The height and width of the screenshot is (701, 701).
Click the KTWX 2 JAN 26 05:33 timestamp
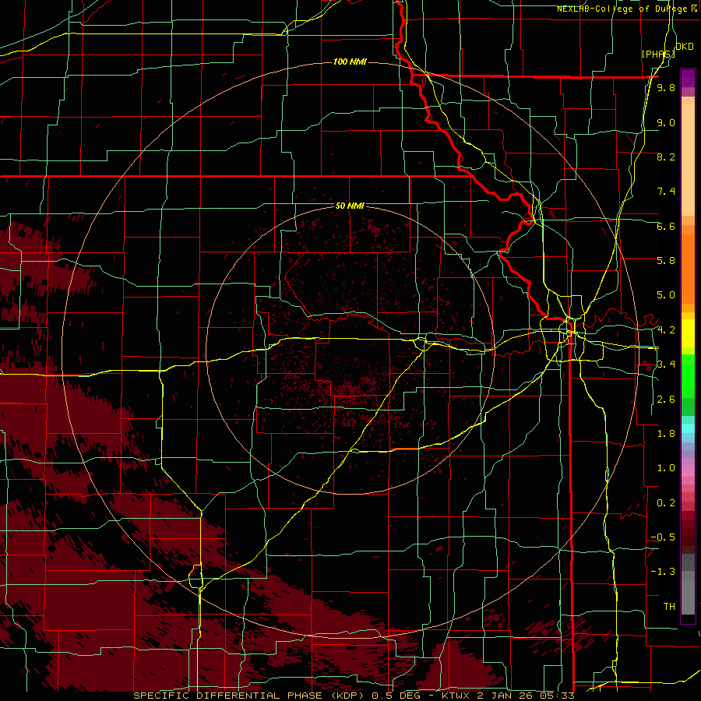[x=508, y=696]
